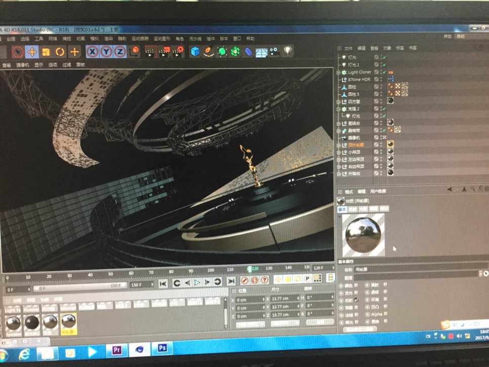Toggle autokeying button
489x367 pixels.
pyautogui.click(x=255, y=280)
